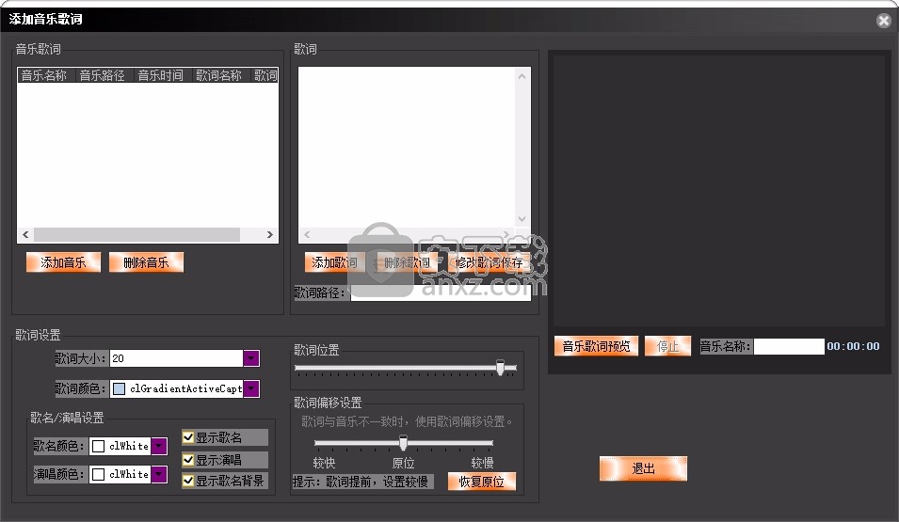Click the music list right scroll arrow
This screenshot has height=522, width=899.
click(270, 234)
